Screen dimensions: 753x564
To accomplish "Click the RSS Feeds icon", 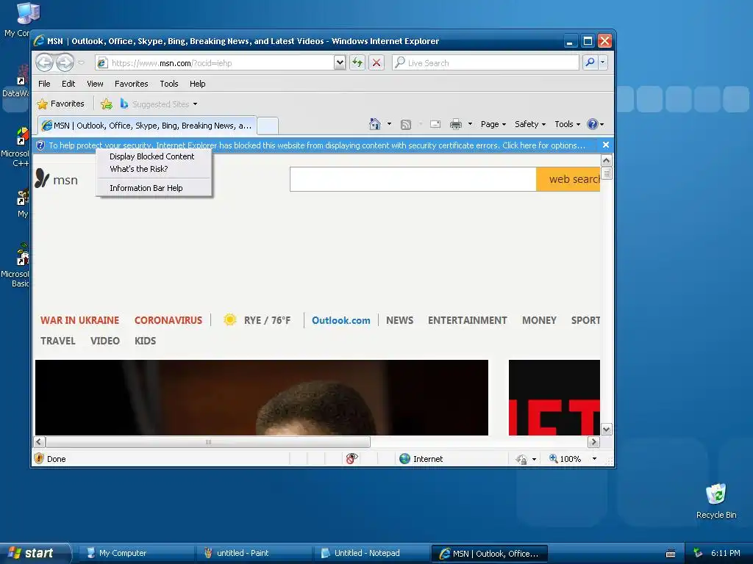I will (406, 125).
